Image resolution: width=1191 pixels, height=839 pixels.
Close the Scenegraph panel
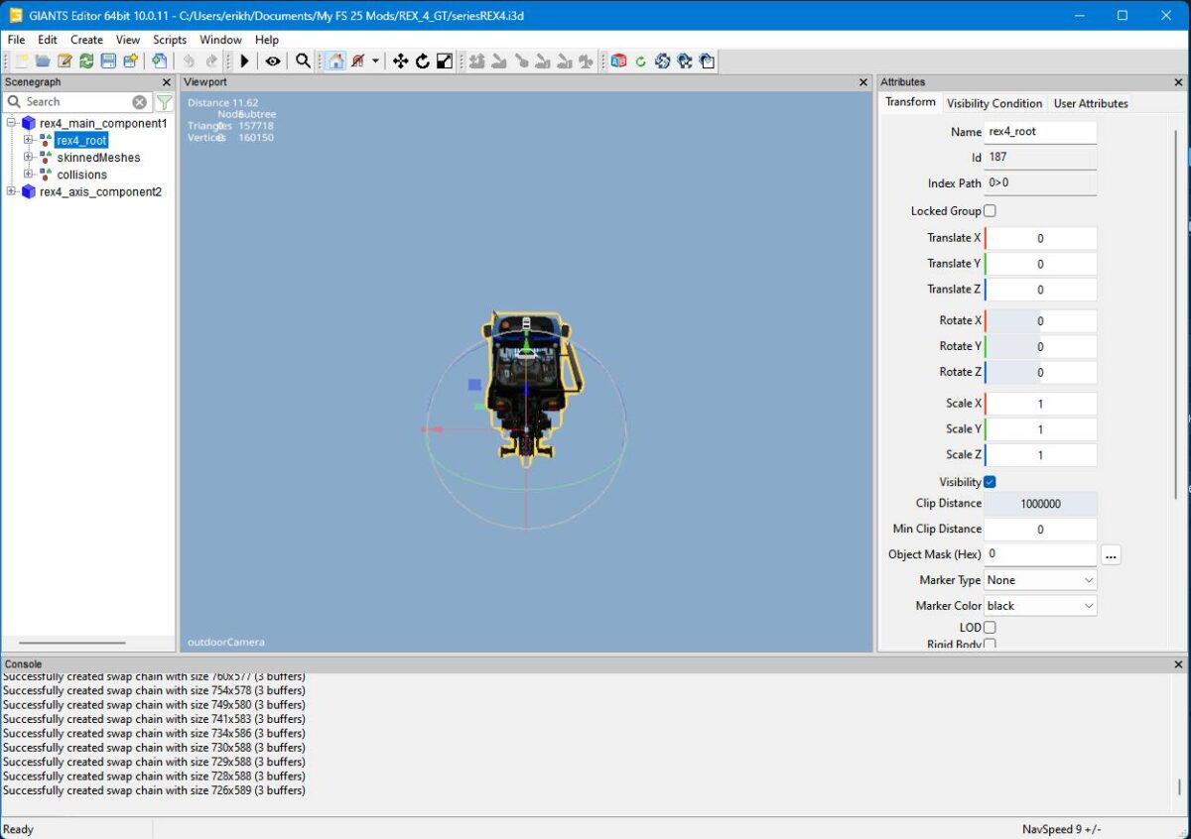point(167,82)
